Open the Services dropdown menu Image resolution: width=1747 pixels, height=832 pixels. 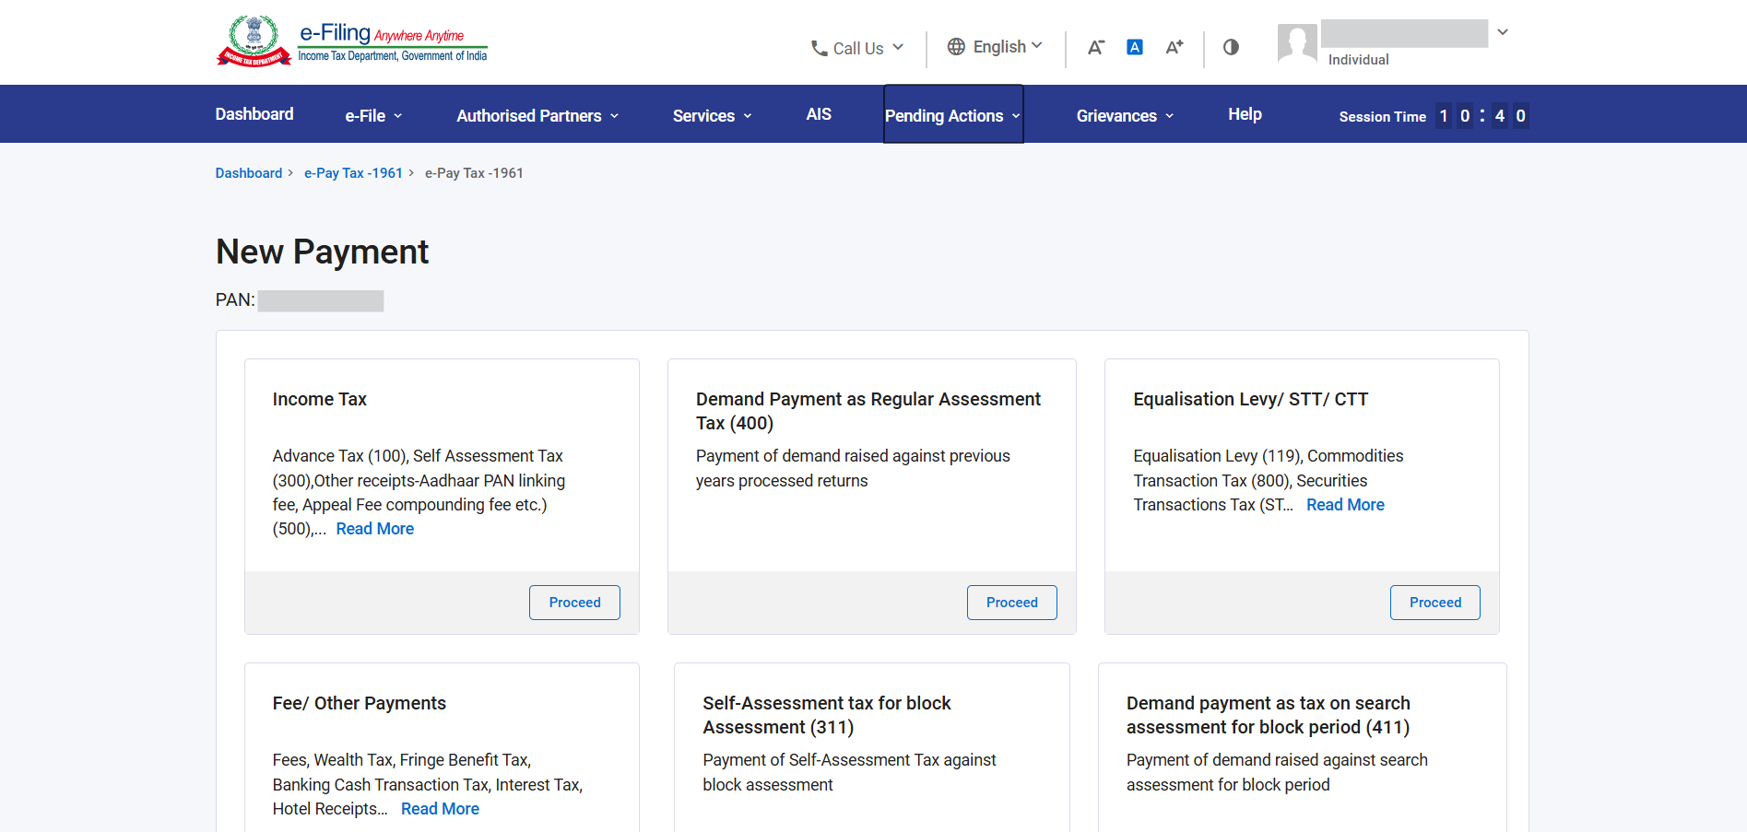point(712,115)
